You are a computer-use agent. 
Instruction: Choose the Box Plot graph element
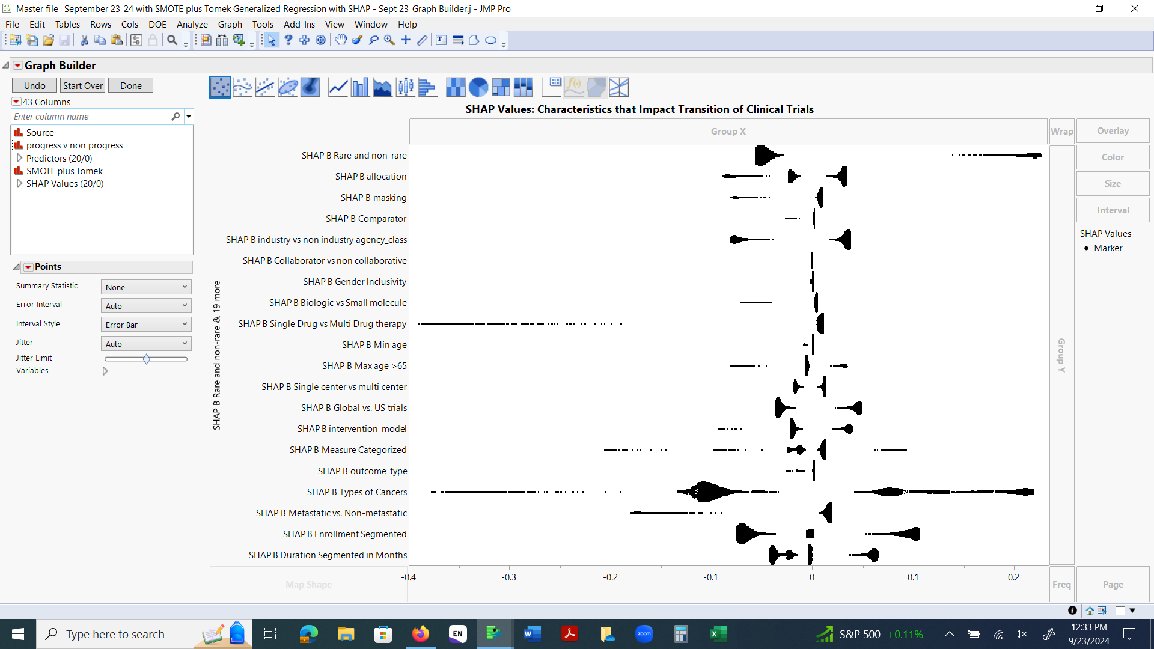point(405,87)
